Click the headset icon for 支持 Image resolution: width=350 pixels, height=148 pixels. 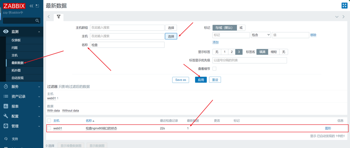click(x=6, y=139)
